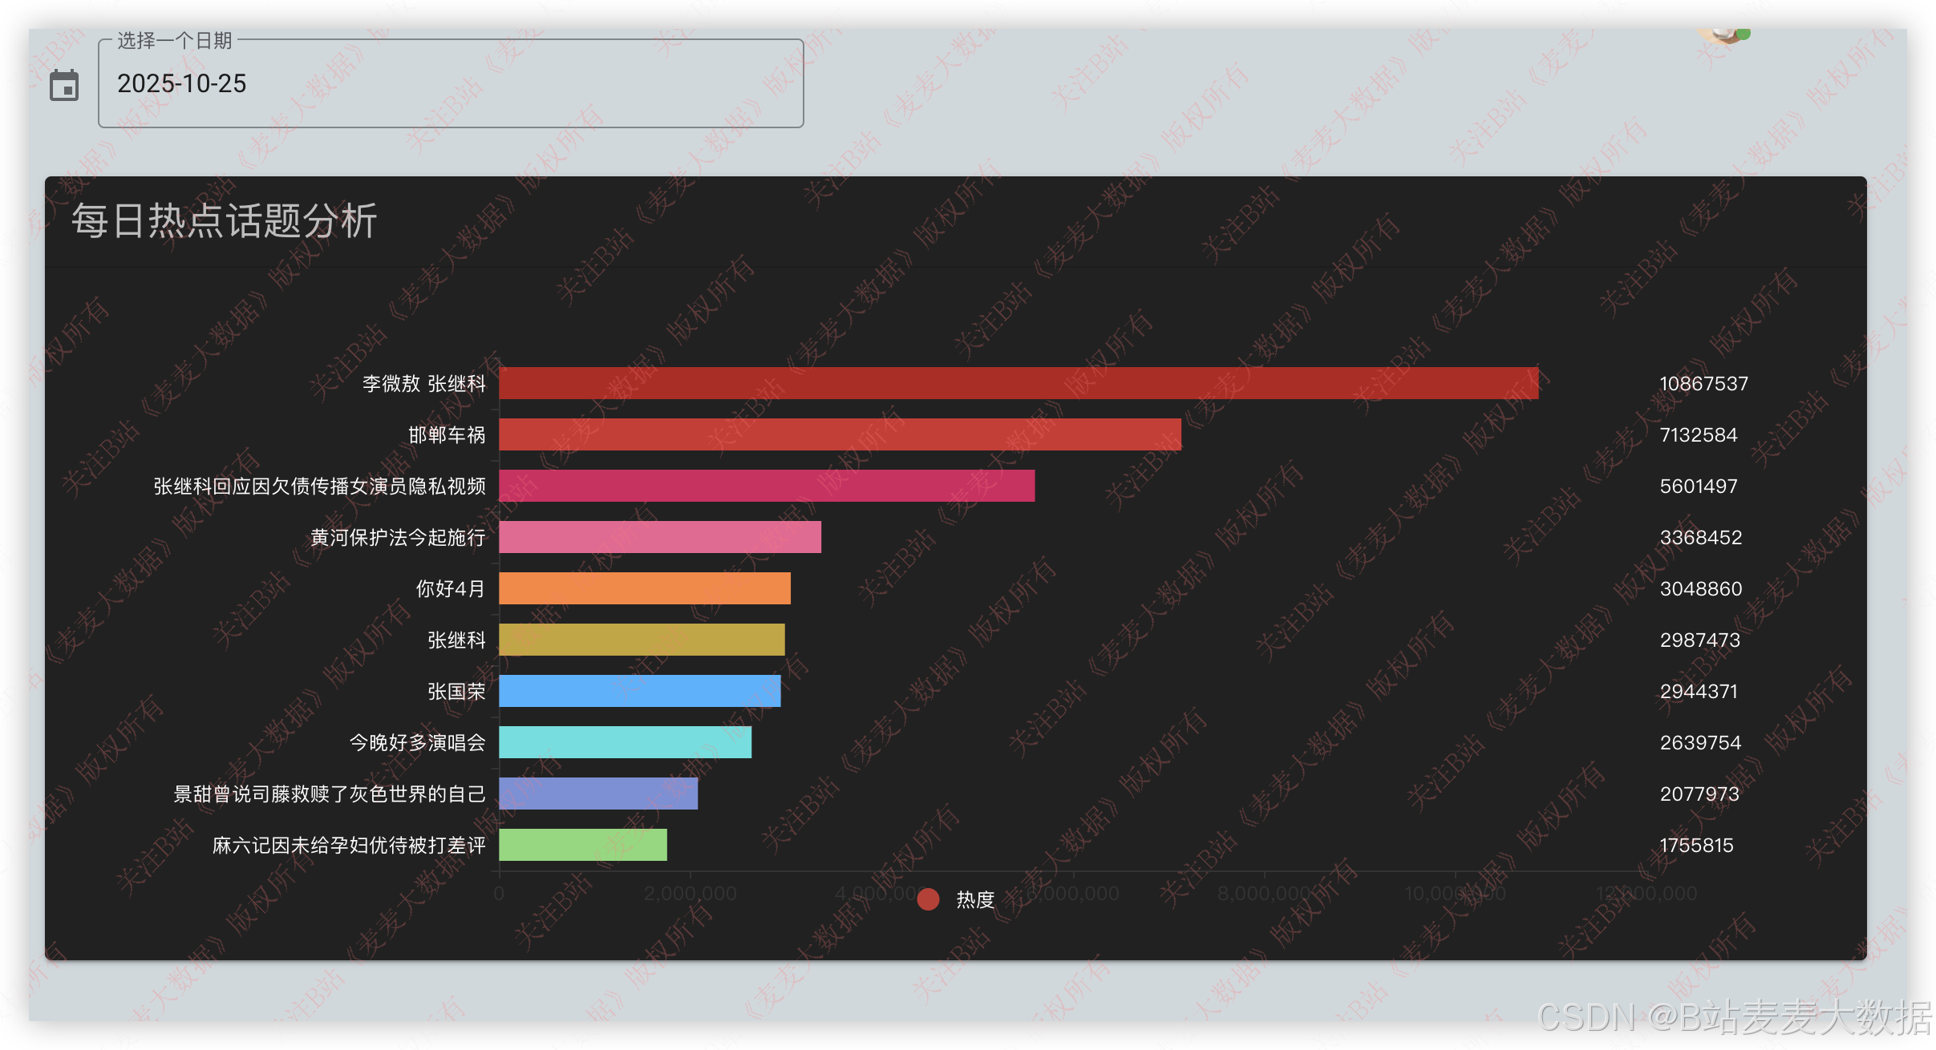The width and height of the screenshot is (1936, 1050).
Task: Click the calendar icon beside date field
Action: coord(64,85)
